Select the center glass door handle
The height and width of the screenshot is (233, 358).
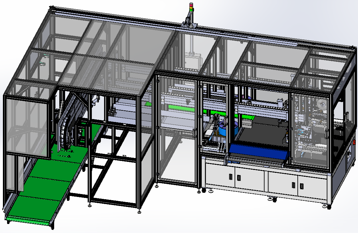(x=195, y=133)
